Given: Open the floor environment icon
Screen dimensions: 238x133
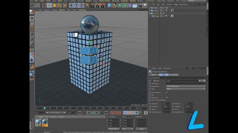Looking at the screenshot, I should pyautogui.click(x=135, y=6).
